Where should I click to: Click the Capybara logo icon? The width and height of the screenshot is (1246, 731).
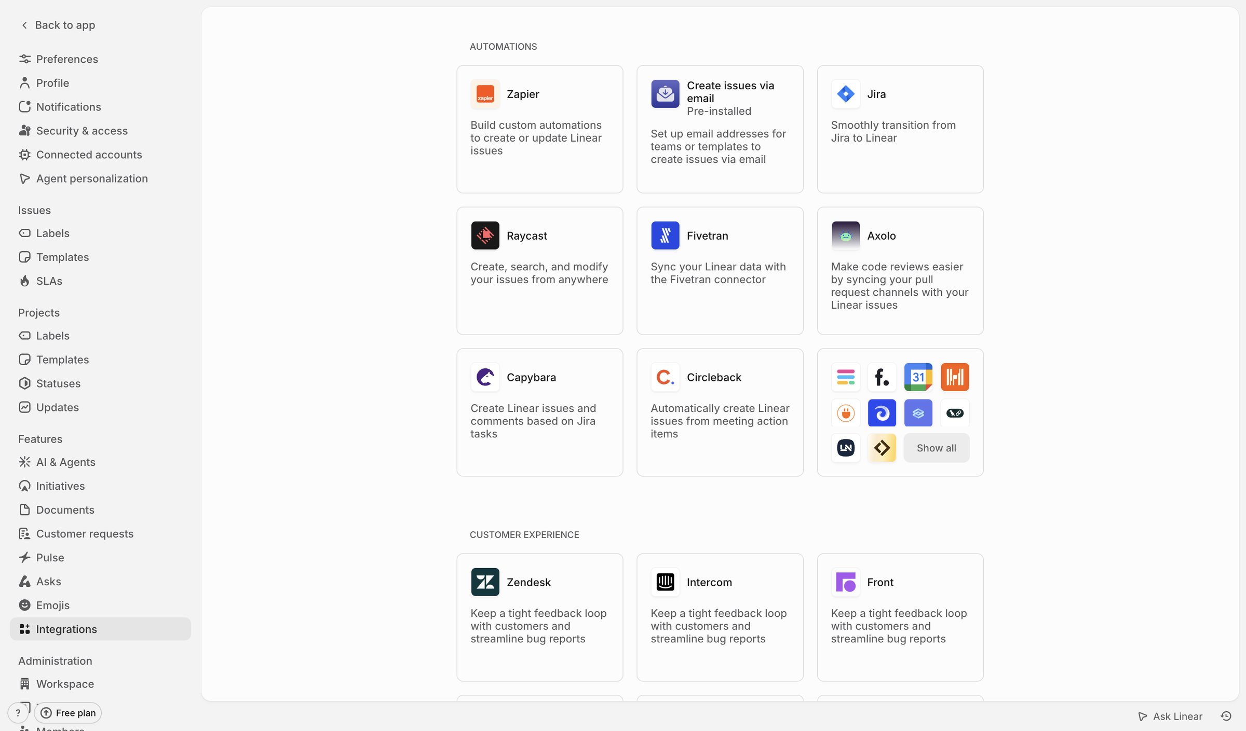tap(485, 377)
